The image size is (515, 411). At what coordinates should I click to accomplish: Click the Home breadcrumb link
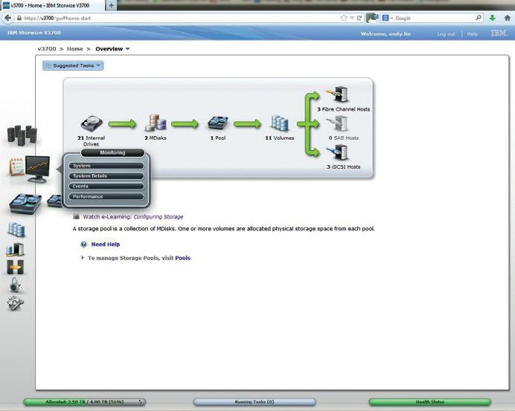pyautogui.click(x=75, y=49)
